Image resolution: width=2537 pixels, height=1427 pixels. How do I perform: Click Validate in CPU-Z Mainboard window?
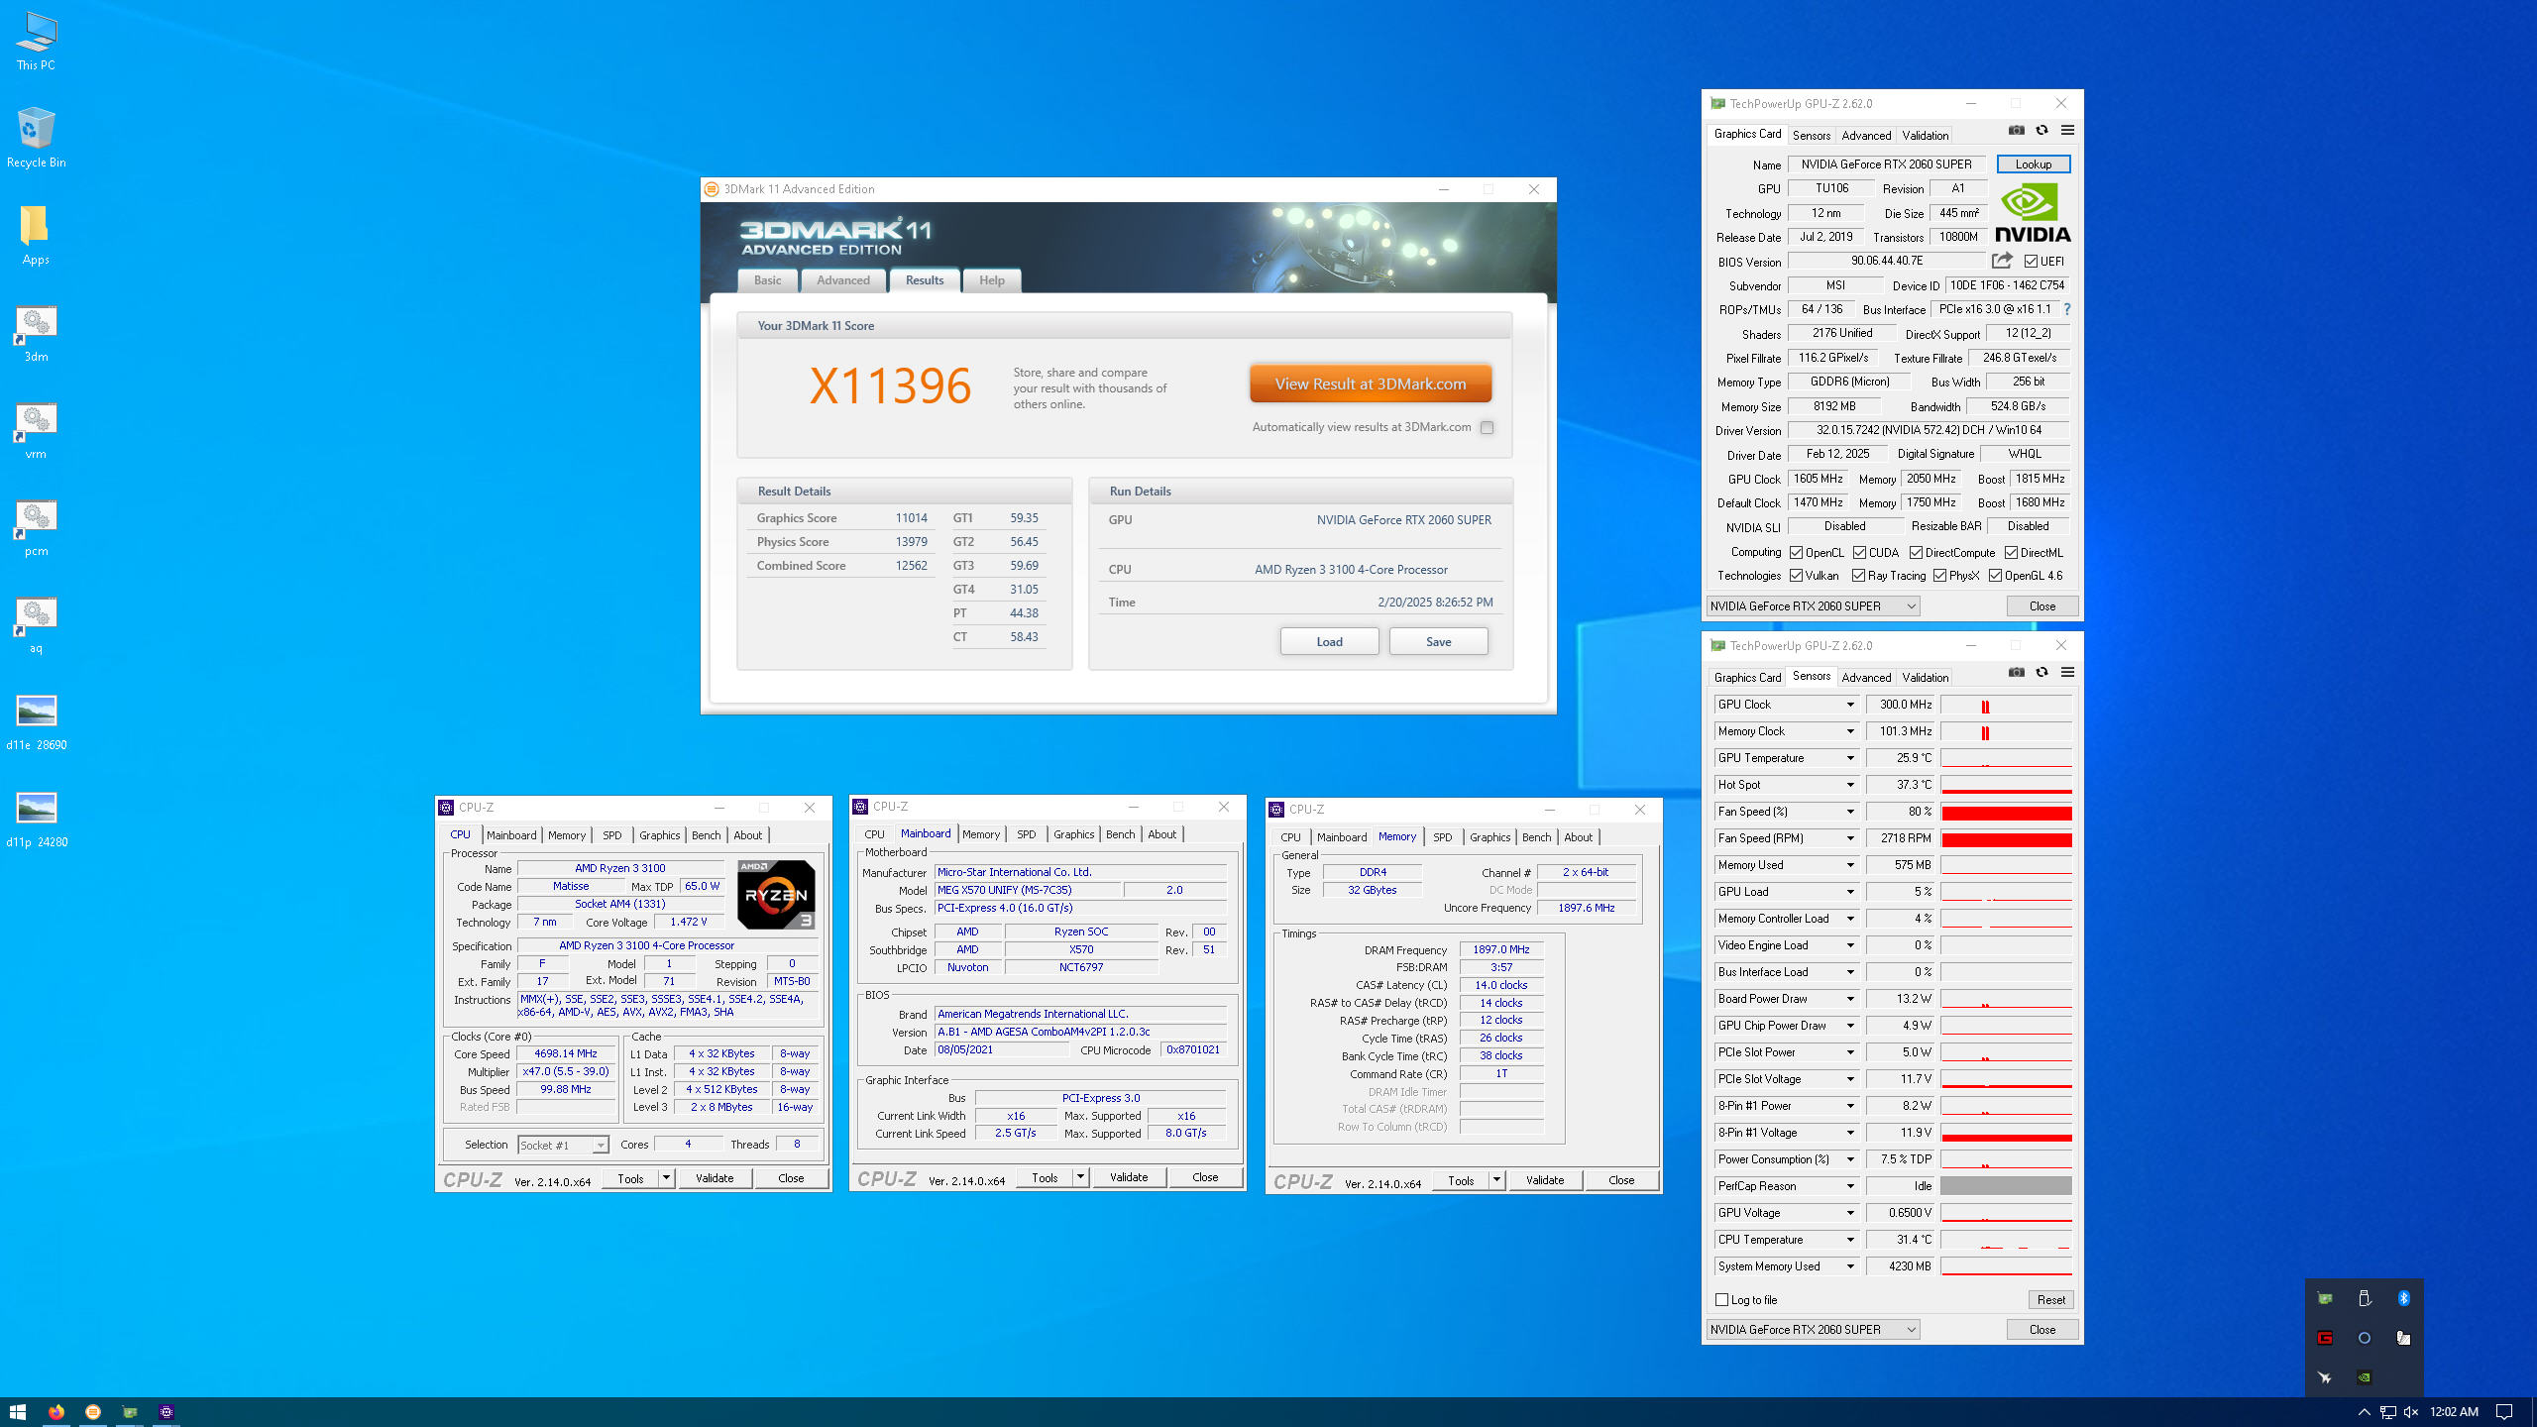tap(1129, 1177)
